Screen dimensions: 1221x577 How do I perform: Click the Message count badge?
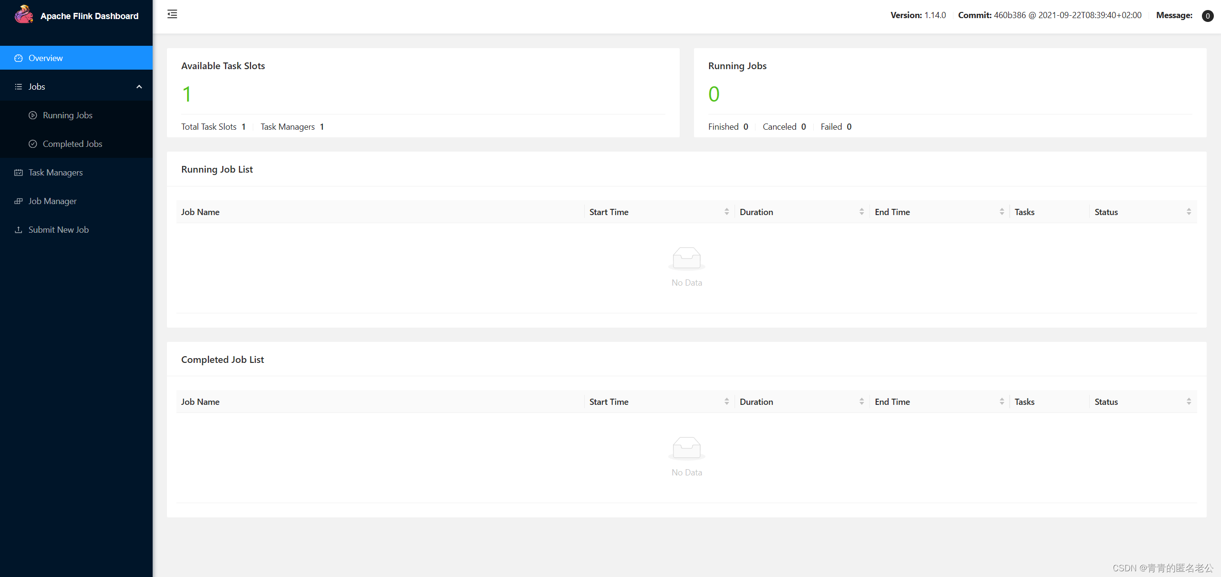pos(1207,16)
